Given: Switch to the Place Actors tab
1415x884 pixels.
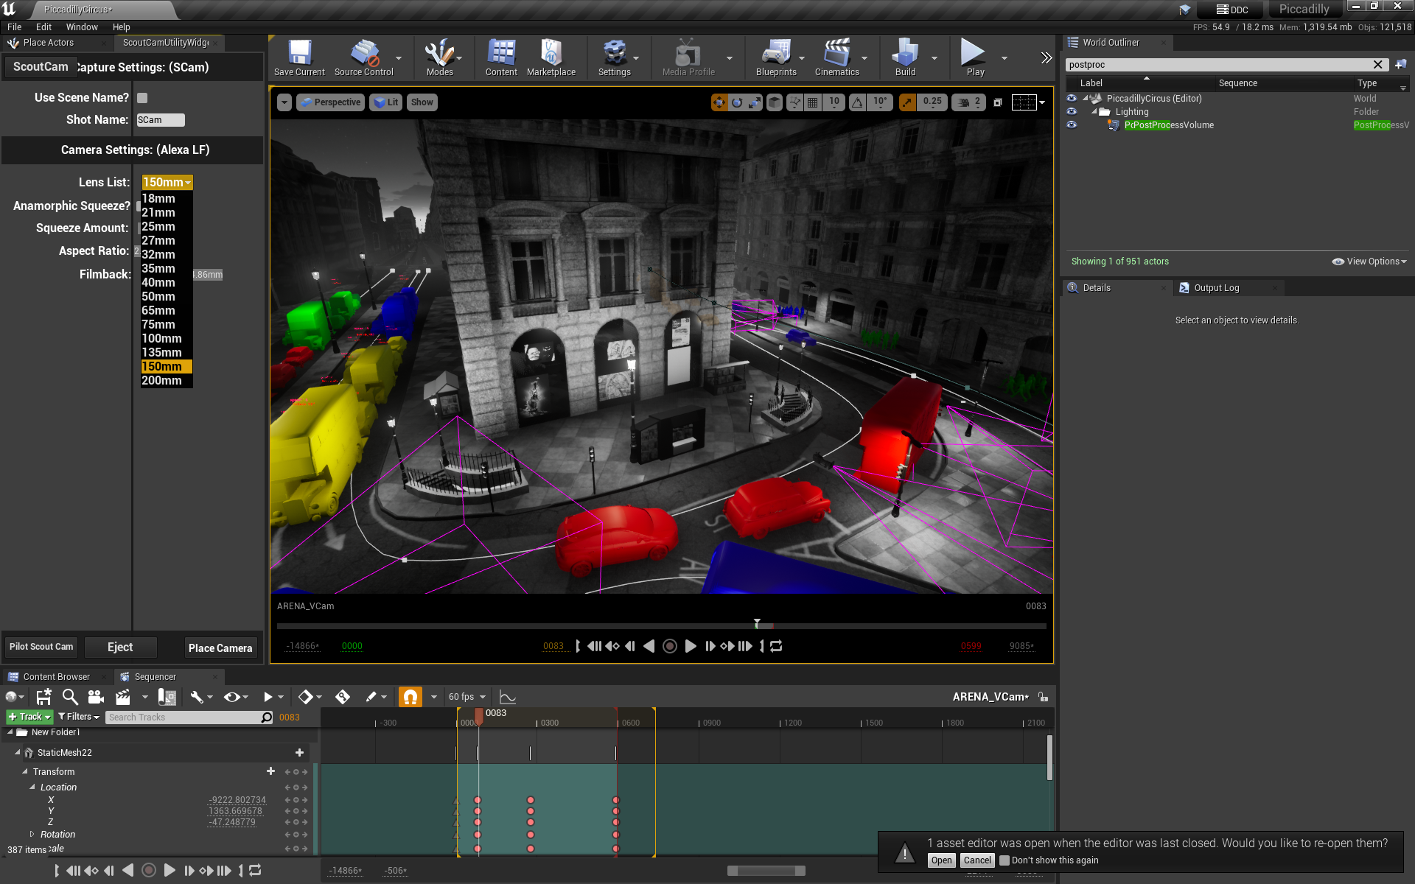Looking at the screenshot, I should click(49, 43).
